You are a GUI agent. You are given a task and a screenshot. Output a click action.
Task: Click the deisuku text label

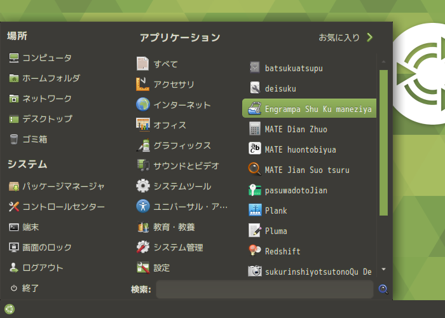tap(280, 88)
